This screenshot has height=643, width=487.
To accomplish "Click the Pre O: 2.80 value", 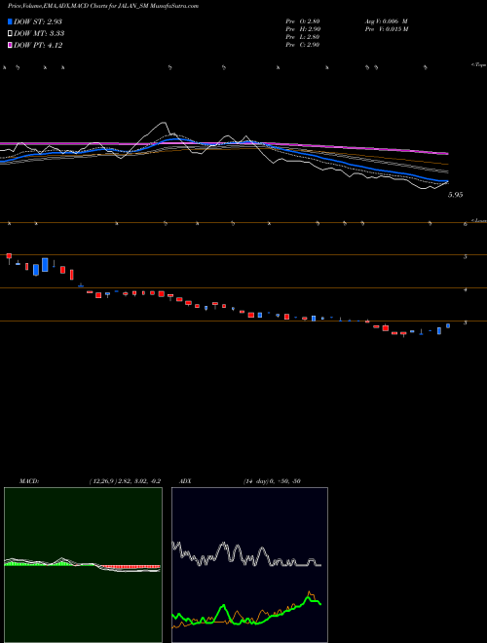I will [303, 21].
